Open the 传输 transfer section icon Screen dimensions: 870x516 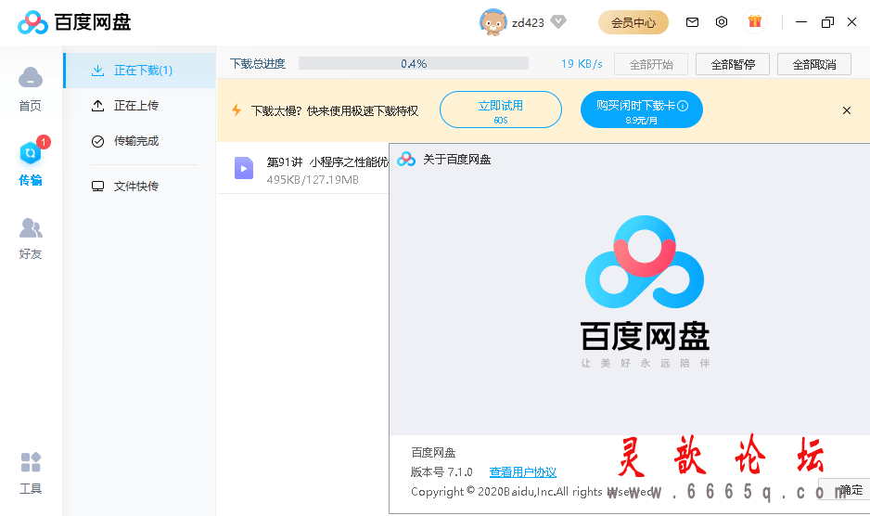point(31,153)
